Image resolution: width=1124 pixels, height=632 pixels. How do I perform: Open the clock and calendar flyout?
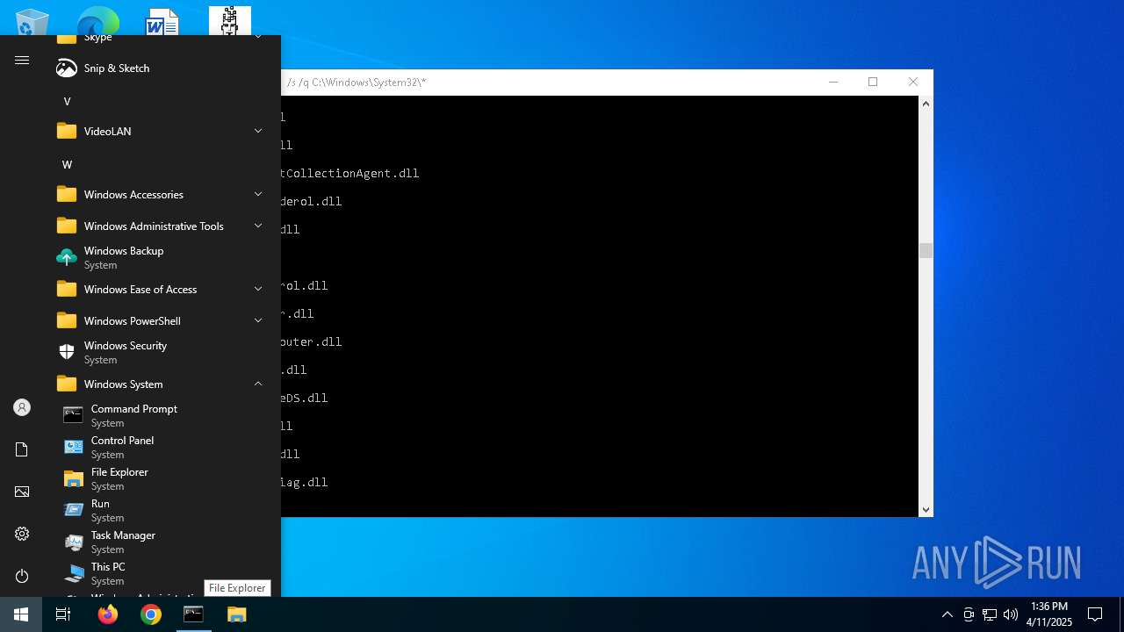click(x=1049, y=614)
